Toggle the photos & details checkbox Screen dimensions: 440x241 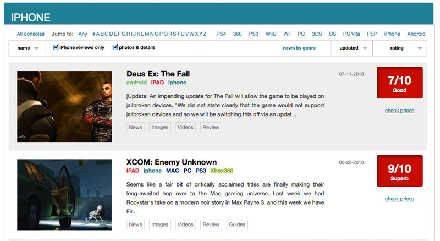[x=115, y=47]
